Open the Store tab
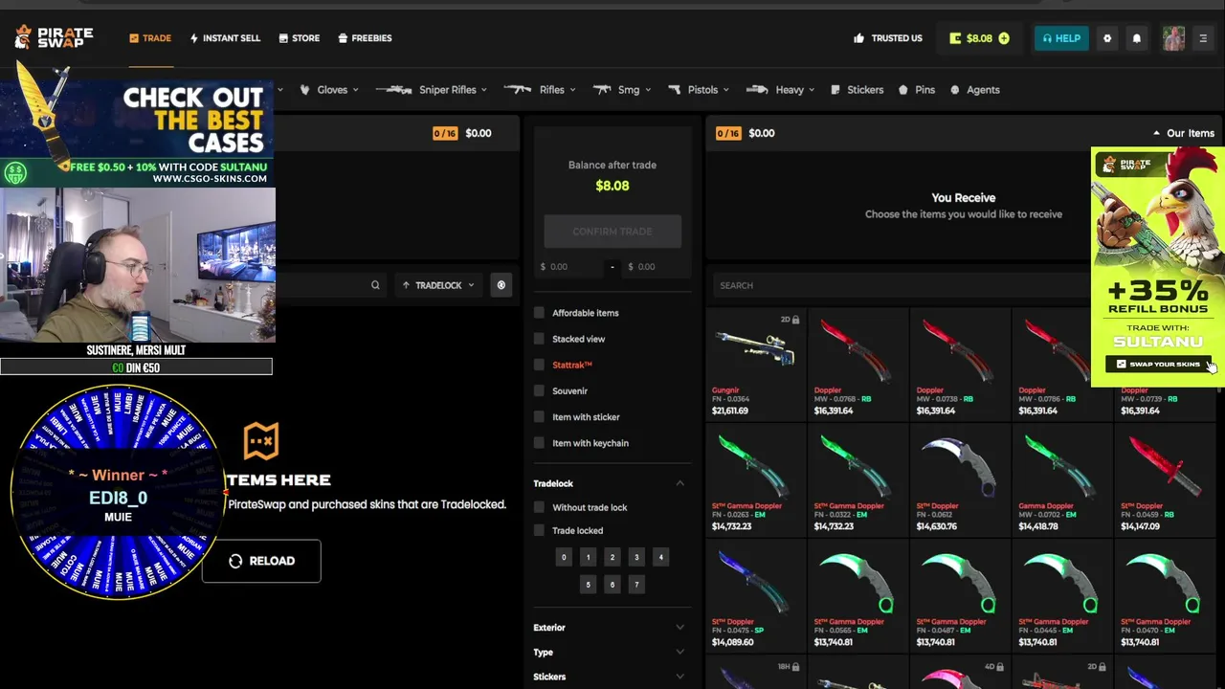This screenshot has width=1225, height=689. pyautogui.click(x=300, y=38)
